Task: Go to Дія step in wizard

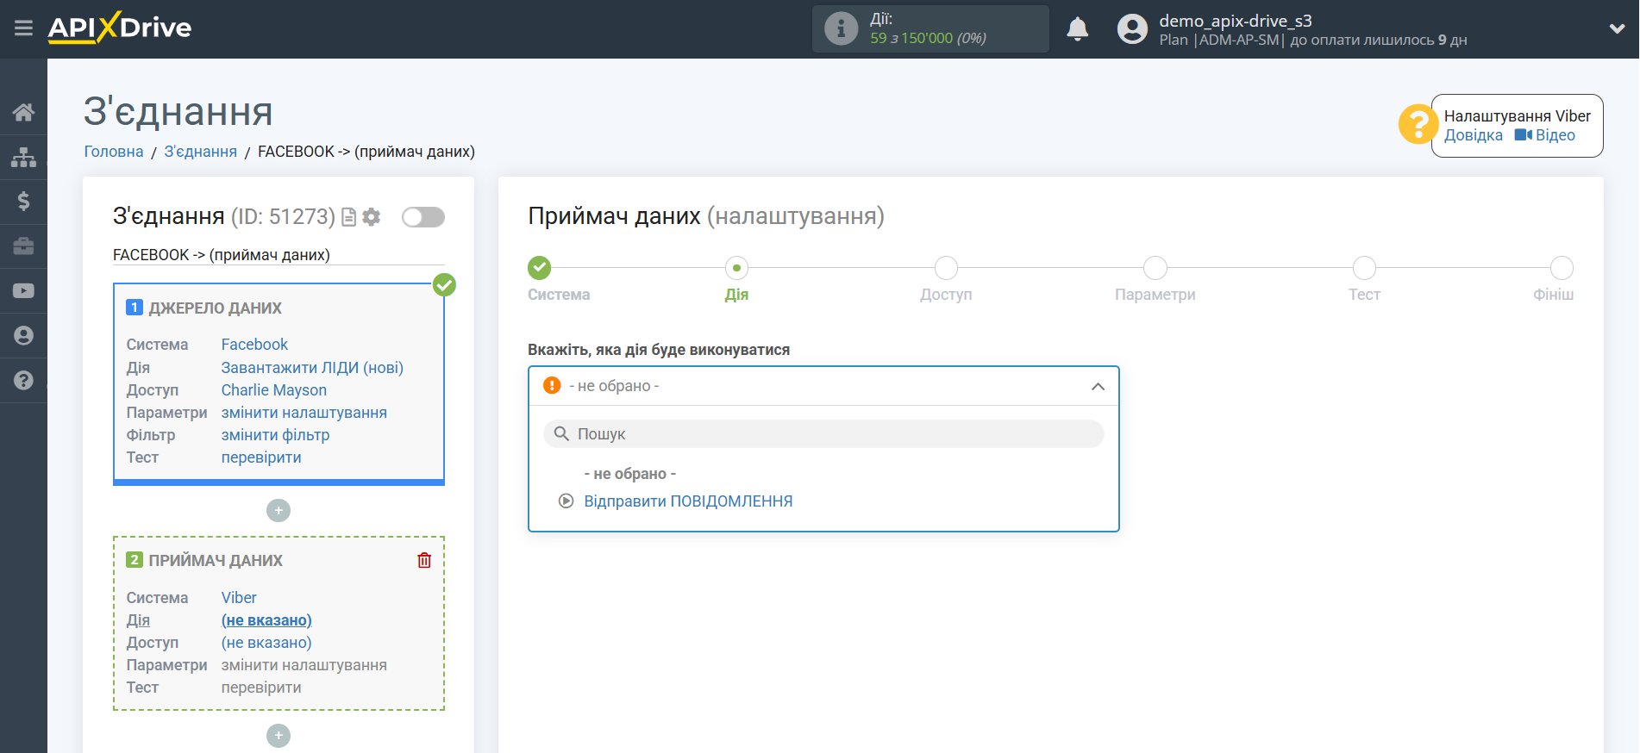Action: (736, 268)
